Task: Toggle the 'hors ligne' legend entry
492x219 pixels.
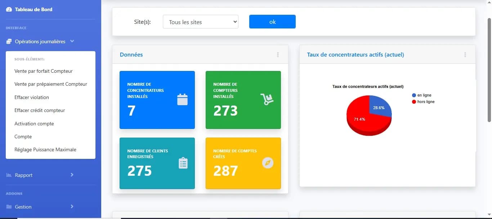Action: (423, 102)
